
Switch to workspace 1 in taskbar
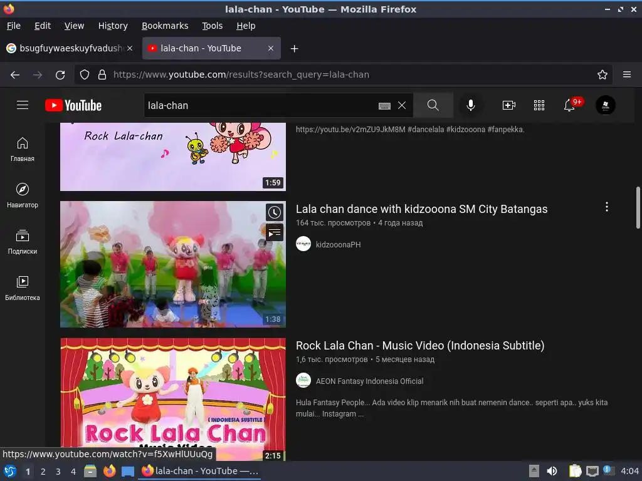click(x=28, y=472)
